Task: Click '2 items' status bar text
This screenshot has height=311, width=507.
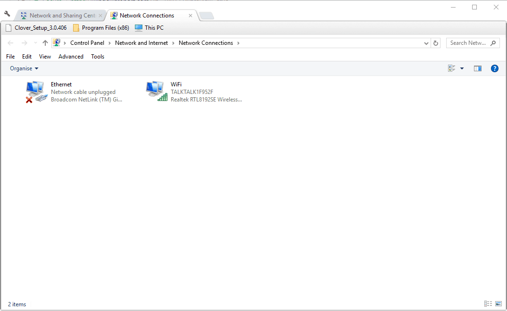Action: pyautogui.click(x=17, y=304)
